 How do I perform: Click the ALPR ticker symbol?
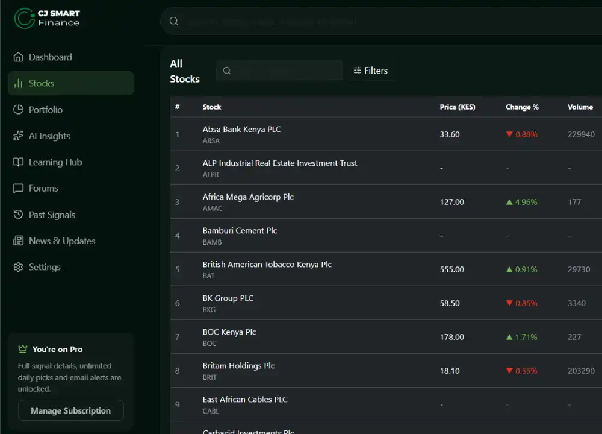tap(211, 175)
